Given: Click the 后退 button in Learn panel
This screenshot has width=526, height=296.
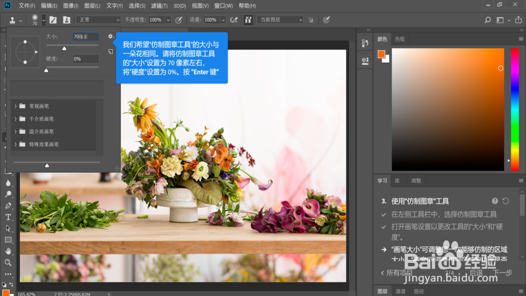Looking at the screenshot, I should 476,273.
